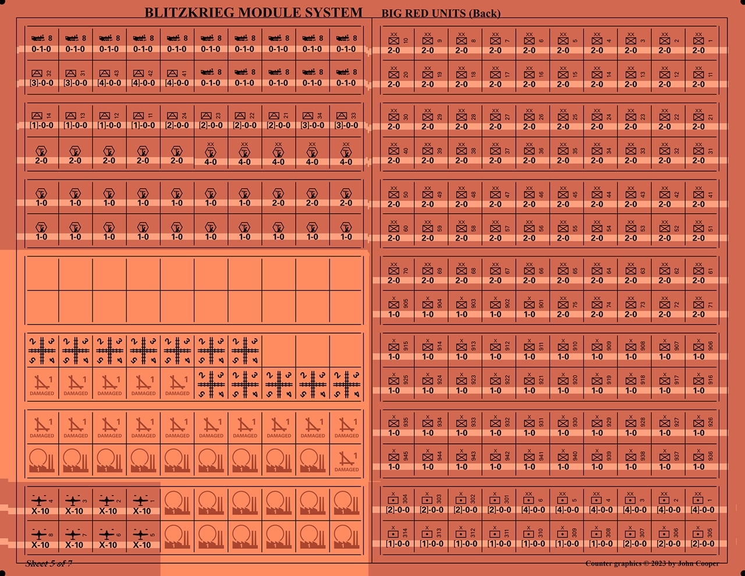
Task: Click the infantry division counter numbered 51
Action: [x=703, y=231]
